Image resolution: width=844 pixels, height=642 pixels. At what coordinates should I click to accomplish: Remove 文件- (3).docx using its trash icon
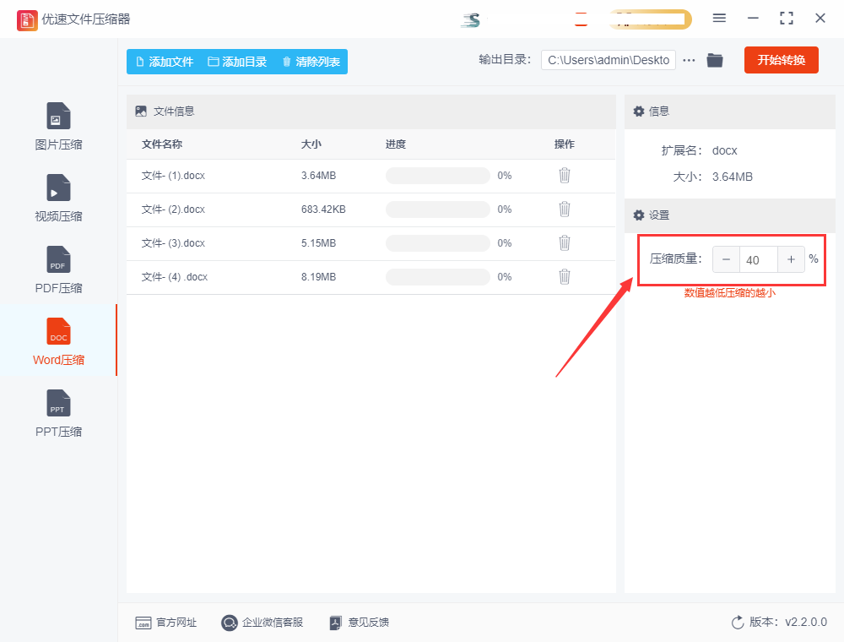[564, 242]
